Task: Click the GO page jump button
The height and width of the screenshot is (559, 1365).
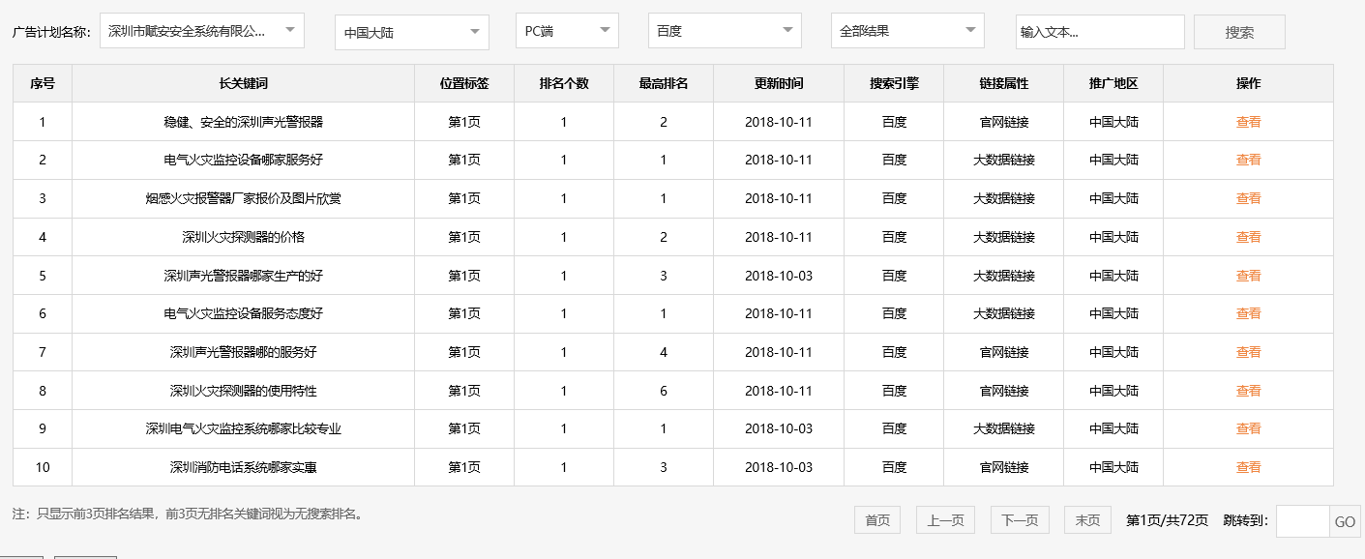Action: 1344,520
